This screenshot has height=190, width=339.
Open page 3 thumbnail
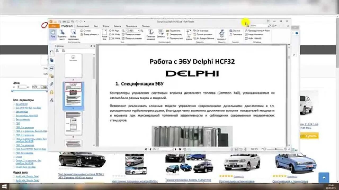[x=73, y=123]
